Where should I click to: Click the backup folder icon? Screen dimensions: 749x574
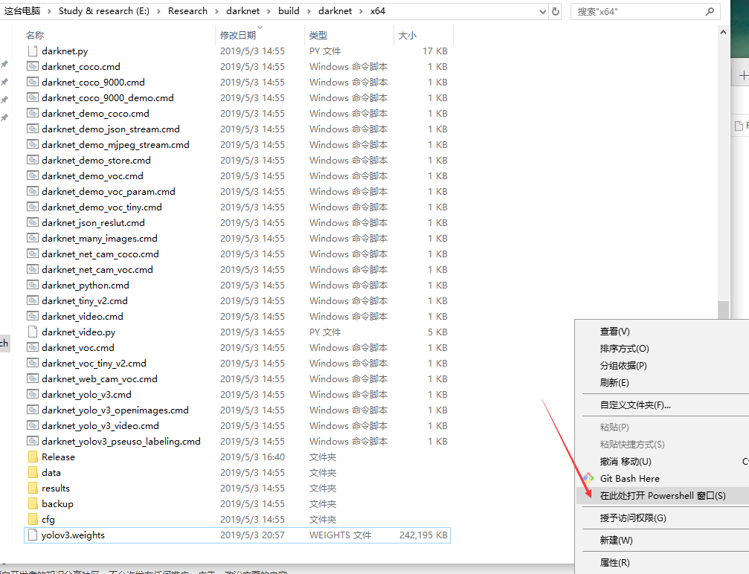point(33,504)
